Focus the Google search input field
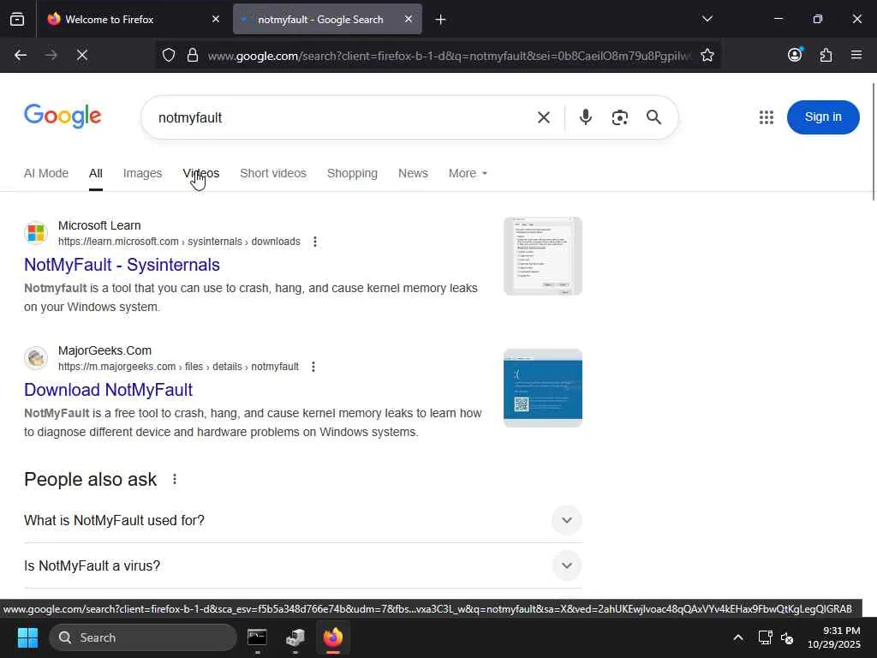 coord(341,117)
